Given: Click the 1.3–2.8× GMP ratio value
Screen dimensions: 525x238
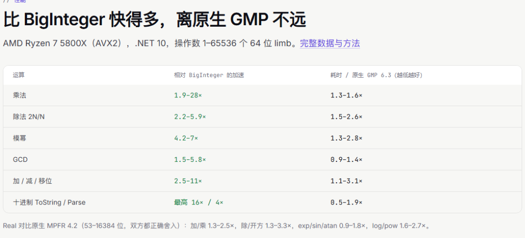Looking at the screenshot, I should 346,138.
